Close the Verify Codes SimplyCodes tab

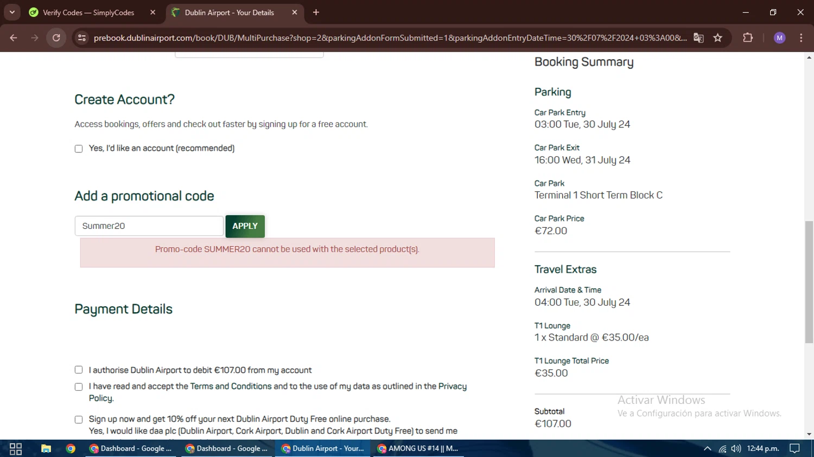click(x=152, y=12)
